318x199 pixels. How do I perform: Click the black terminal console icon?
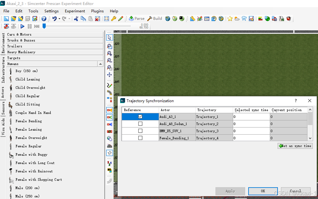click(x=182, y=19)
